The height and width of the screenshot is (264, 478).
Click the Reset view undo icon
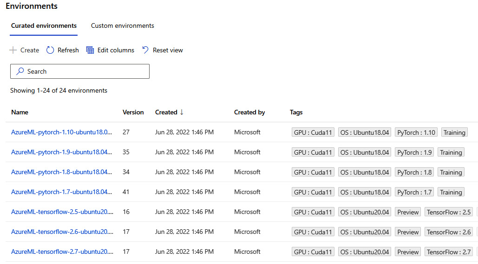tap(145, 50)
